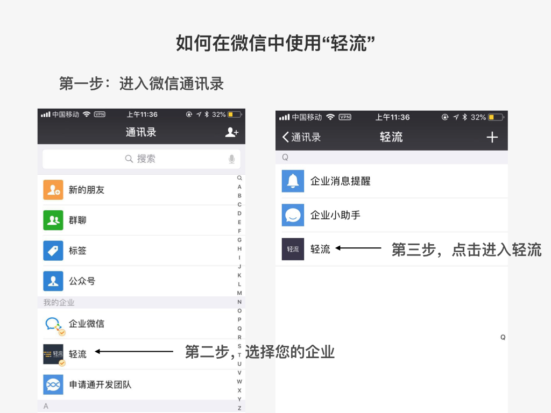Viewport: 551px width, 413px height.
Task: Jump to letter B in index bar
Action: pos(239,196)
